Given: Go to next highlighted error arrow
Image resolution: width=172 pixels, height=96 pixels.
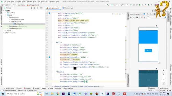Looking at the screenshot, I should (x=125, y=14).
